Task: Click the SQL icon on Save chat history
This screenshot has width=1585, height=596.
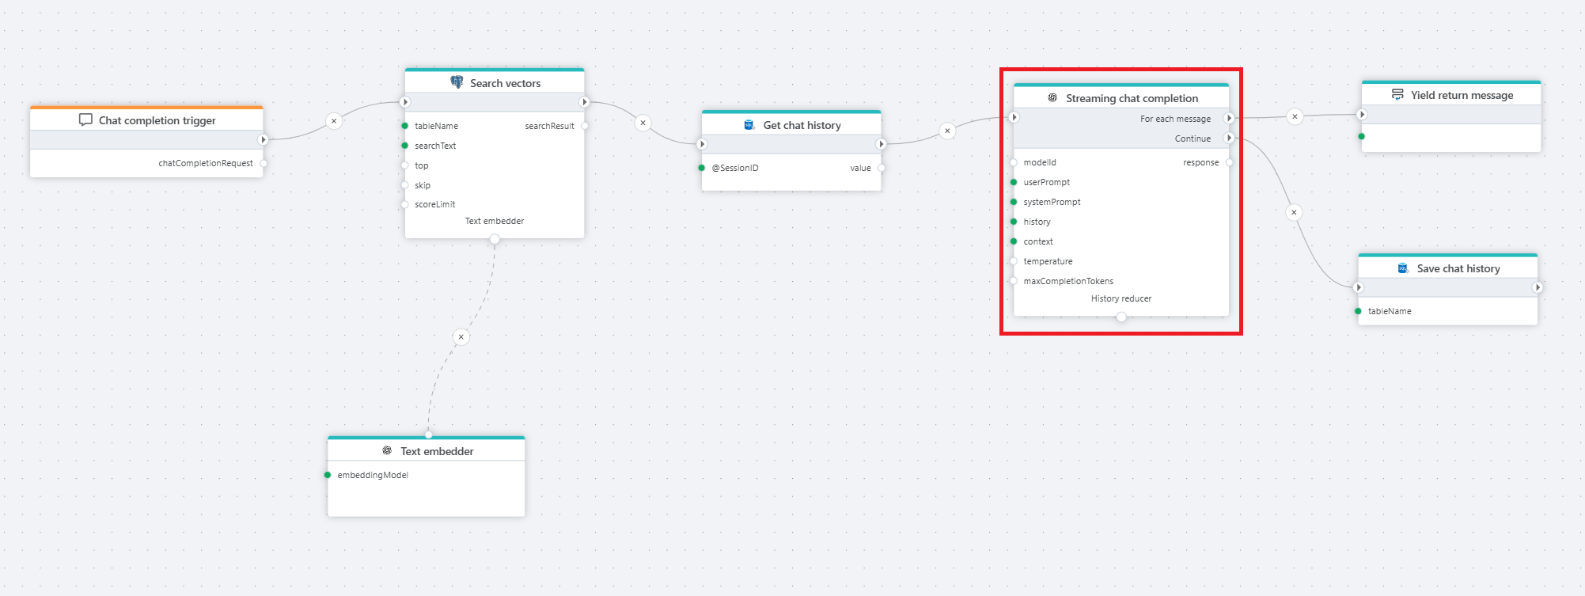Action: tap(1402, 268)
